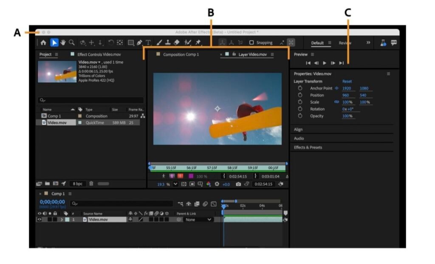Delete selected item with the trash icon
This screenshot has height=264, width=435.
[x=91, y=184]
